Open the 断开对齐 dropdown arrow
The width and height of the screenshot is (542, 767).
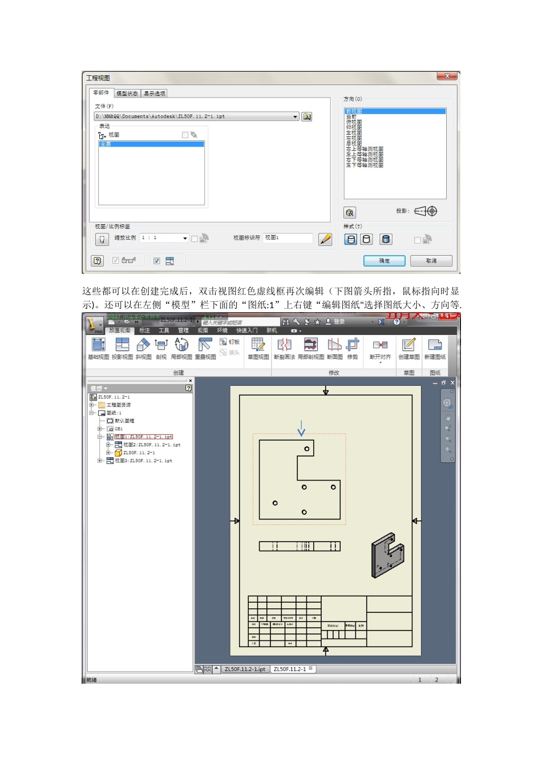click(381, 363)
